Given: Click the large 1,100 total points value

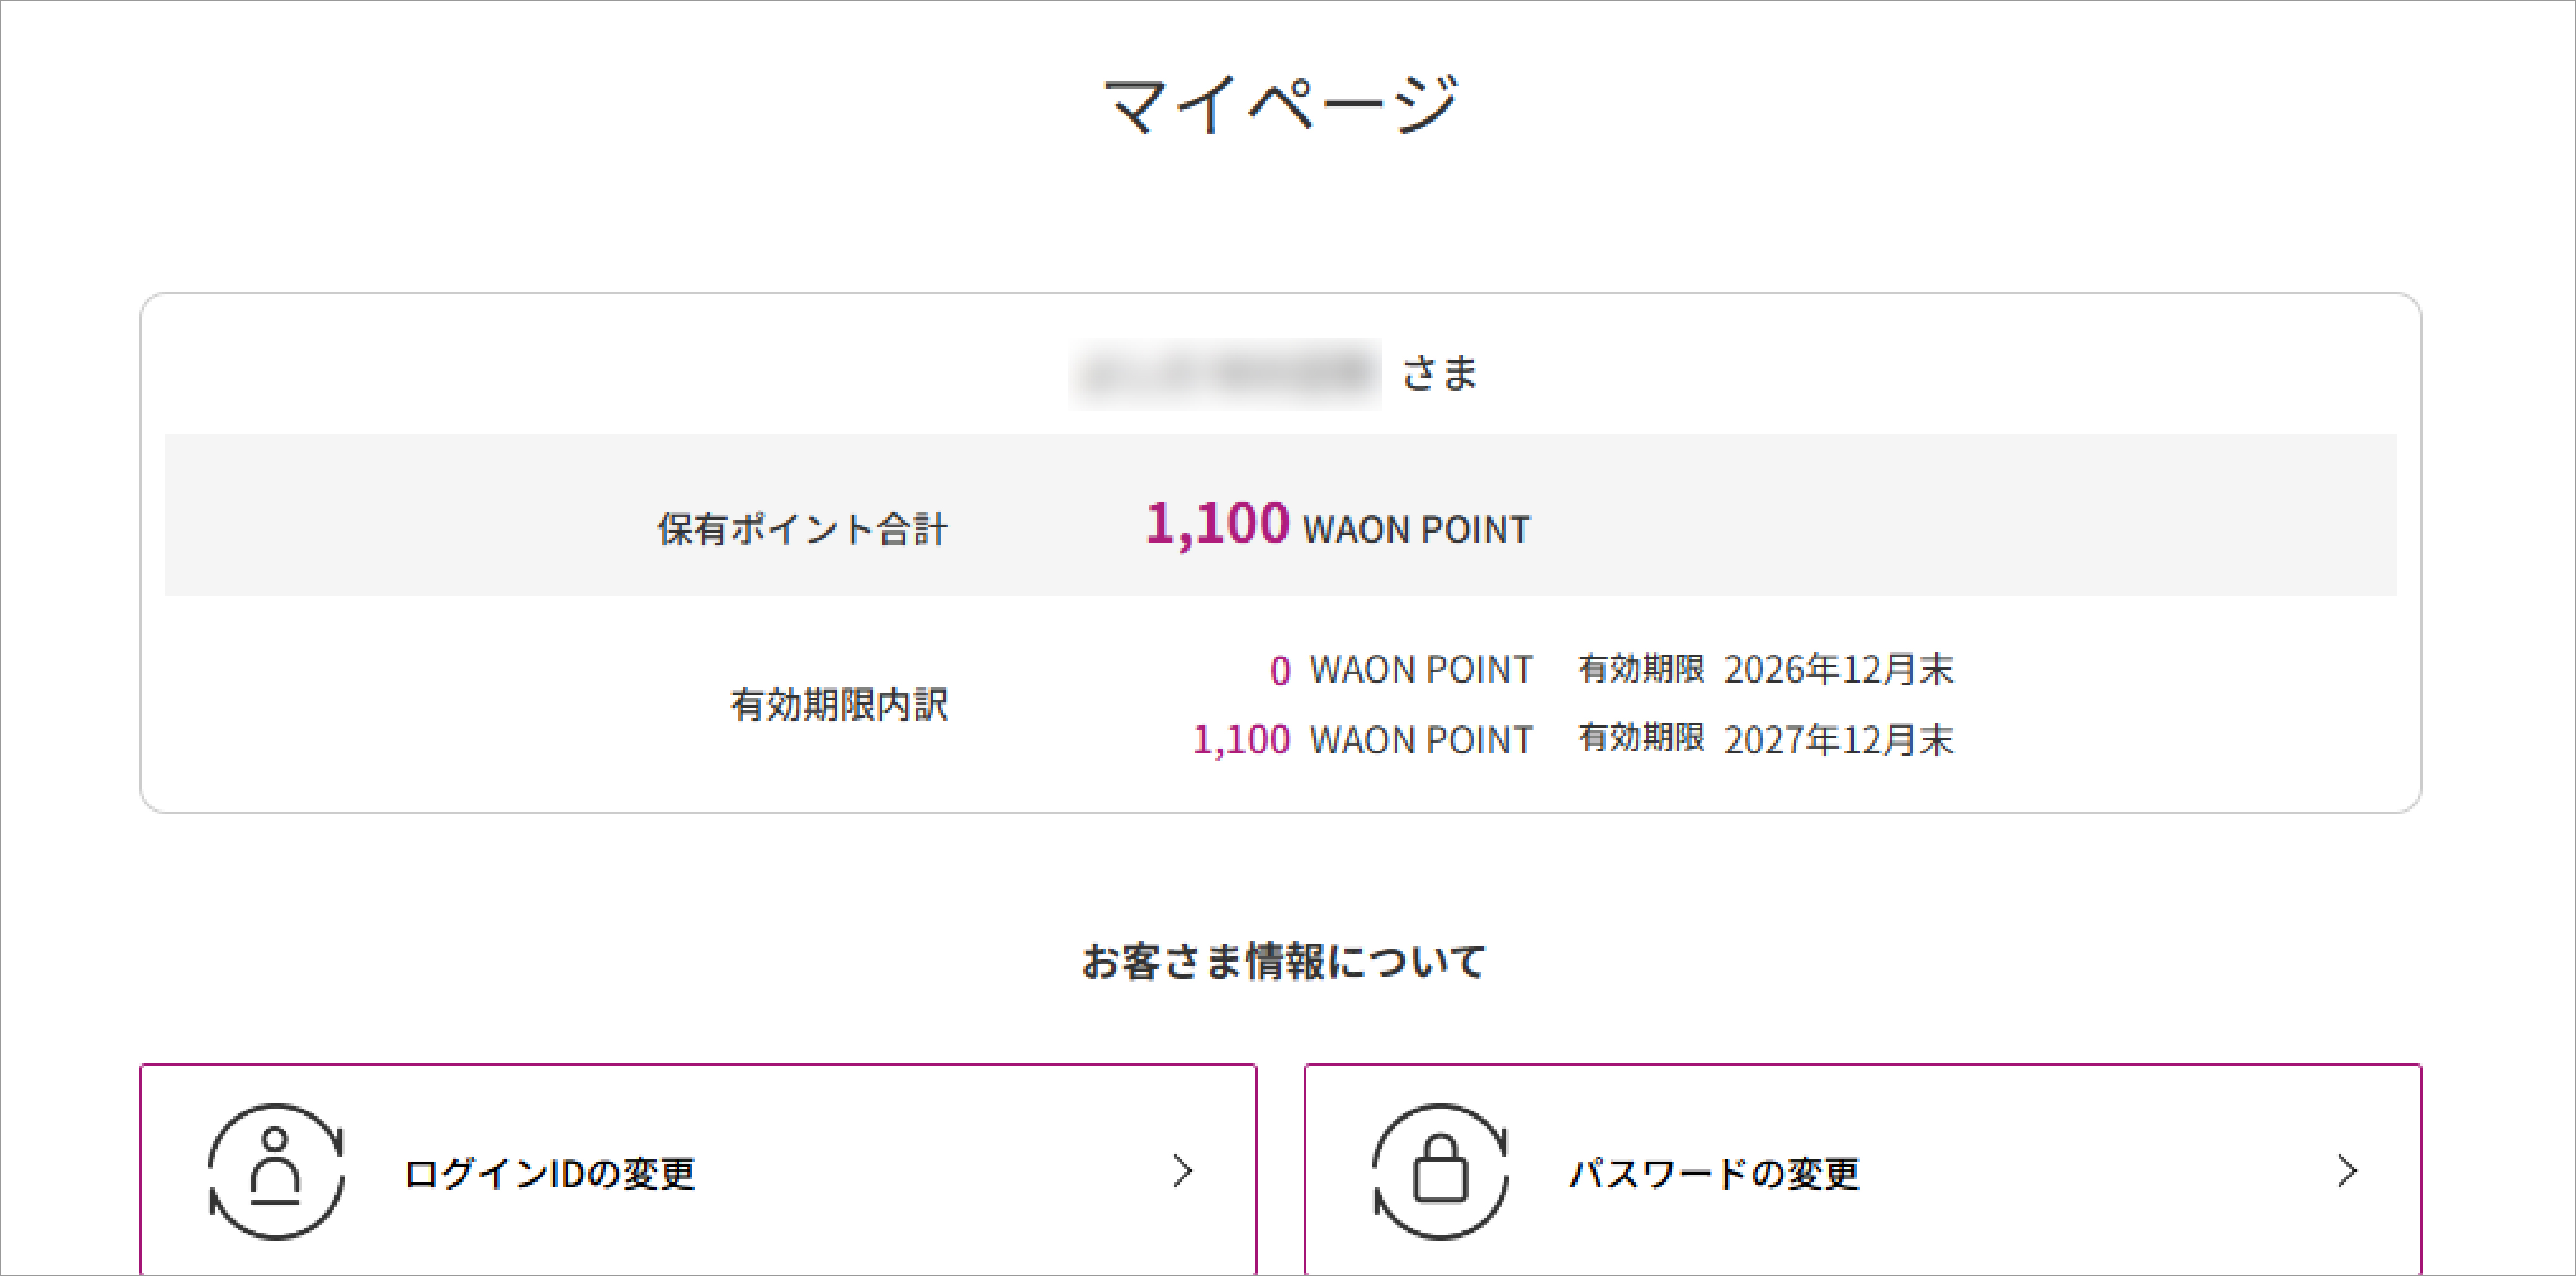Looking at the screenshot, I should tap(1217, 524).
